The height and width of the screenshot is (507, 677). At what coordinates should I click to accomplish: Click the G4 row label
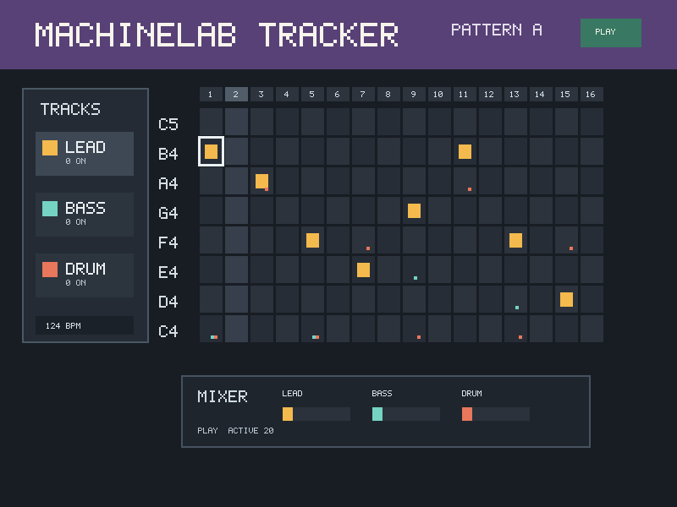[168, 213]
